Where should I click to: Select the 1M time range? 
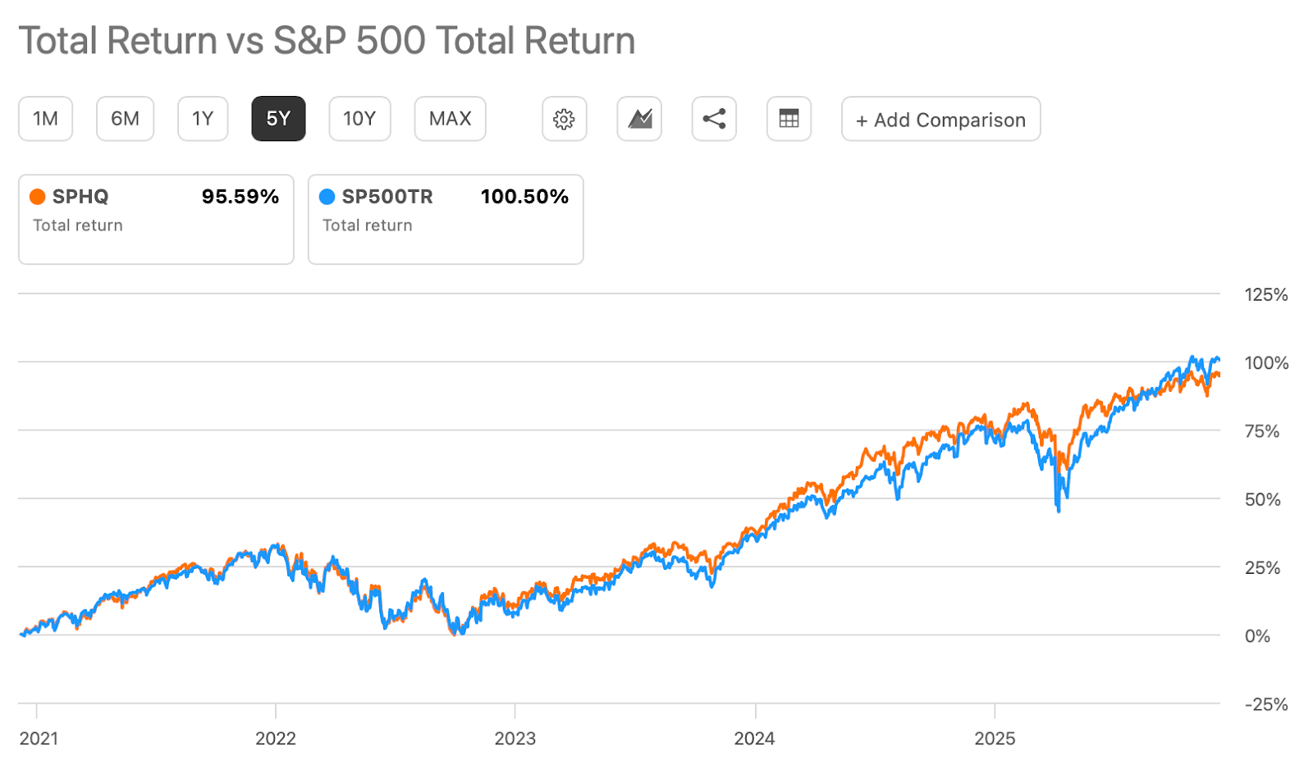45,119
